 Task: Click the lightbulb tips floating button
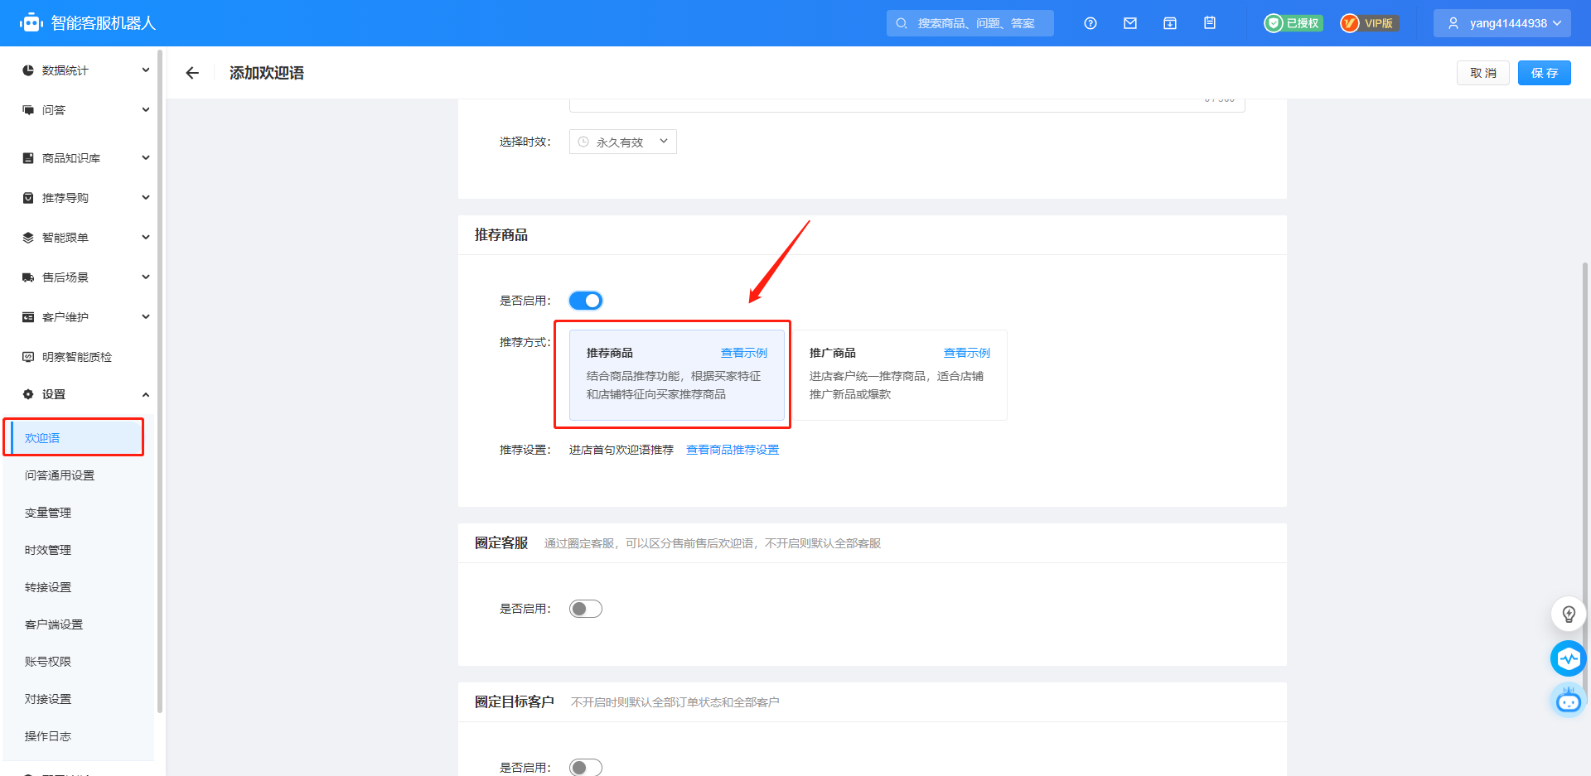click(x=1568, y=614)
